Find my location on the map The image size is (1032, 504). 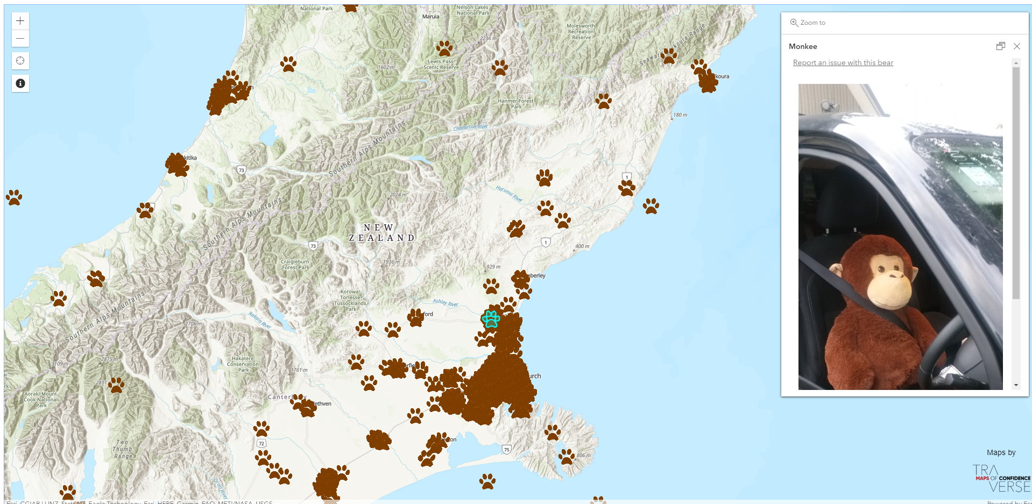tap(20, 61)
